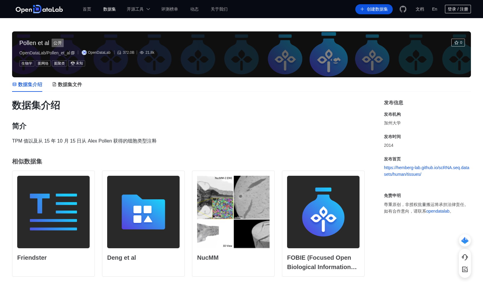Click the 加州大学 publisher text

(x=392, y=123)
